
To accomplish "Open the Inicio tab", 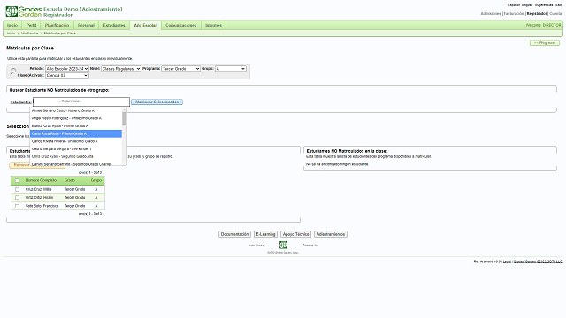I will click(12, 25).
